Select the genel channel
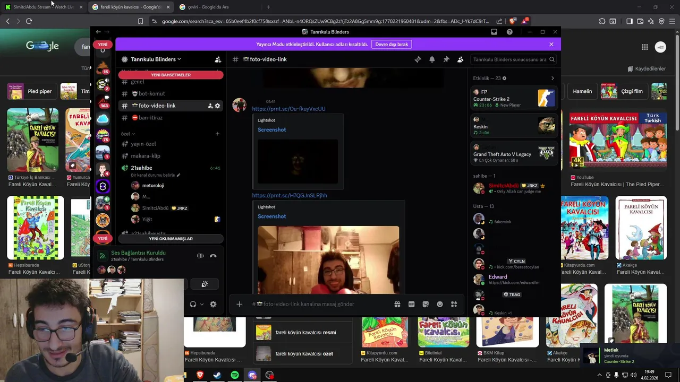This screenshot has height=382, width=680. (x=170, y=82)
